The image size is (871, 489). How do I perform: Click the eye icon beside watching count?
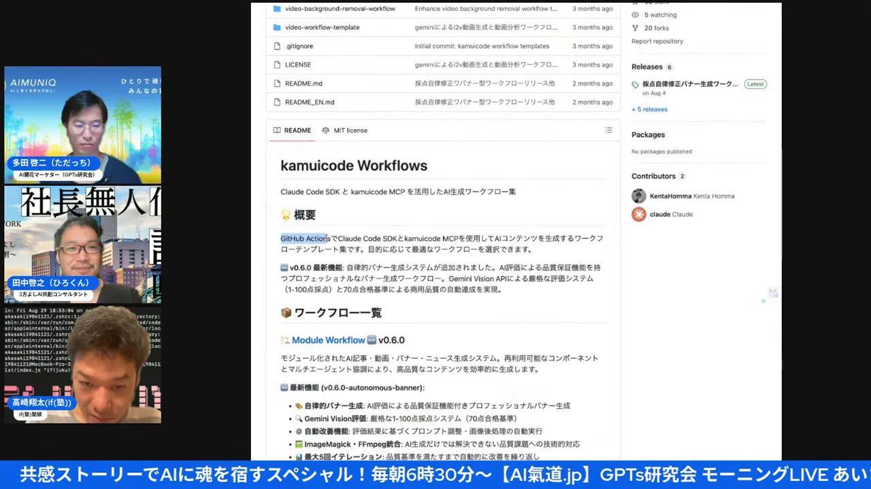(636, 15)
